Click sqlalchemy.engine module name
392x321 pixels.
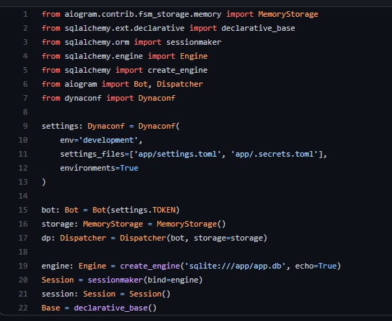(x=103, y=56)
